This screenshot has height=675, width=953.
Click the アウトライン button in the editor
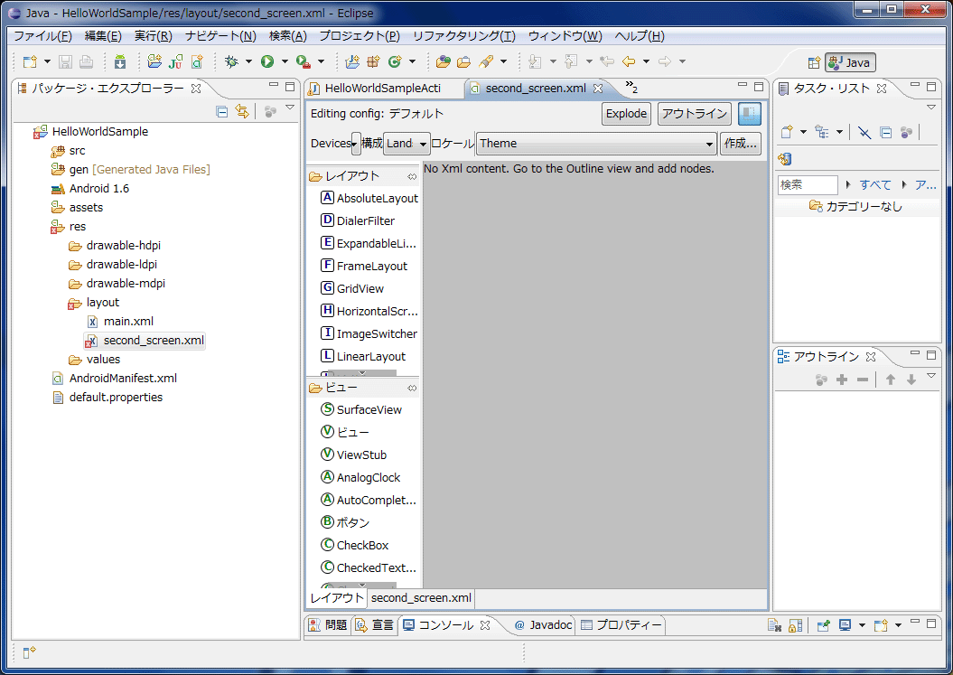(694, 114)
